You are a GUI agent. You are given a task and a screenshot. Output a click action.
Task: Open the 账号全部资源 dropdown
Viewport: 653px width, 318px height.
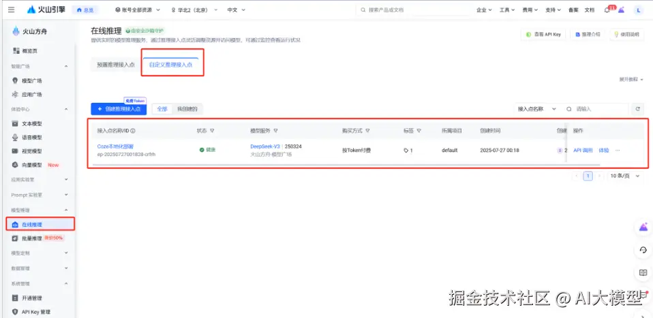coord(137,10)
